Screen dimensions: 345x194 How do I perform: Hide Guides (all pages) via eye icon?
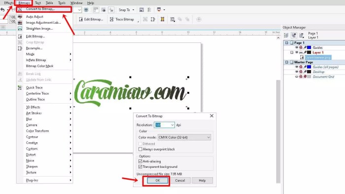click(297, 67)
